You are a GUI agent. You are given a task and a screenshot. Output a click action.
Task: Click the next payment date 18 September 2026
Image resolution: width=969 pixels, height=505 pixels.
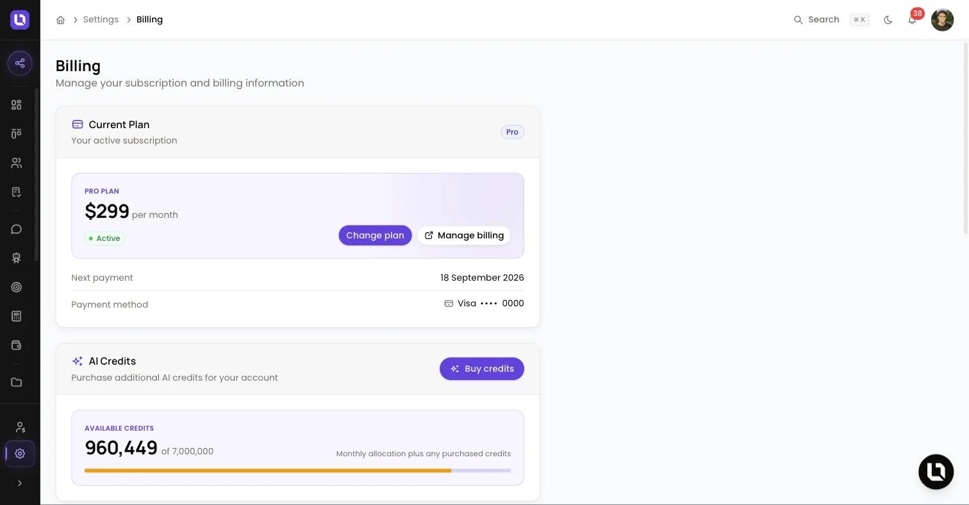pos(482,277)
